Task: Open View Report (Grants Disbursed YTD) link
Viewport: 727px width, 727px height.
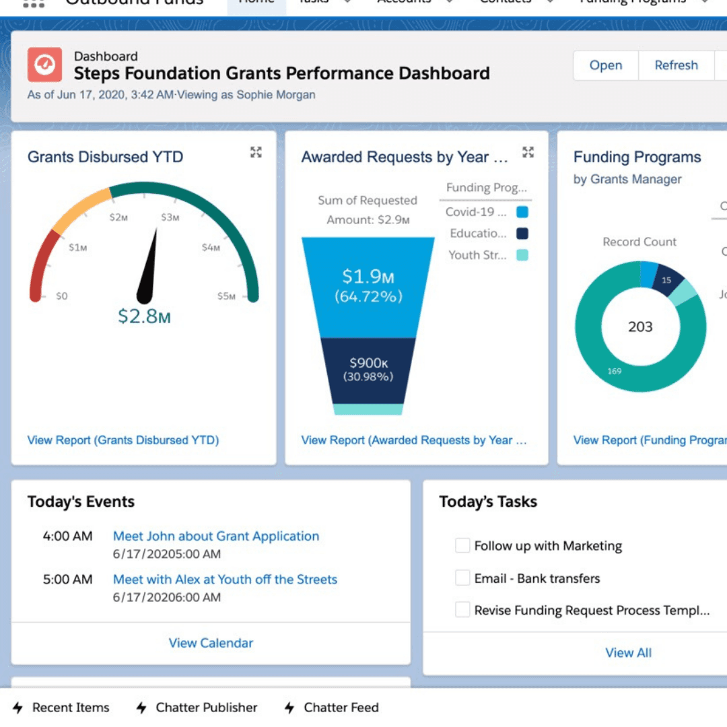Action: [x=123, y=440]
